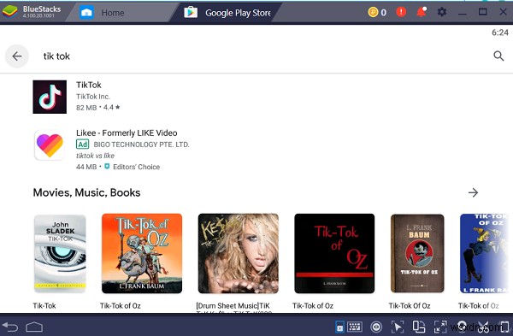513x336 pixels.
Task: Click the rotate screen icon
Action: point(419,327)
